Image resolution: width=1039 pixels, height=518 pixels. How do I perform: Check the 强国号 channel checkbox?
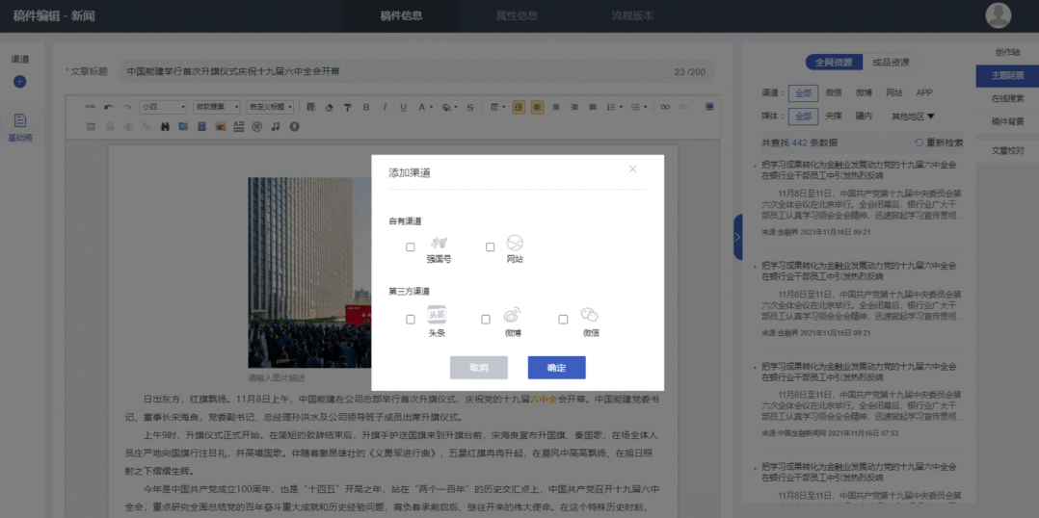pos(411,247)
